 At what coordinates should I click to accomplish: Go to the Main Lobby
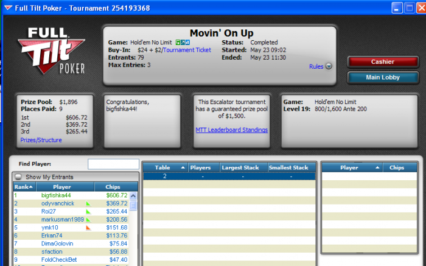click(383, 77)
